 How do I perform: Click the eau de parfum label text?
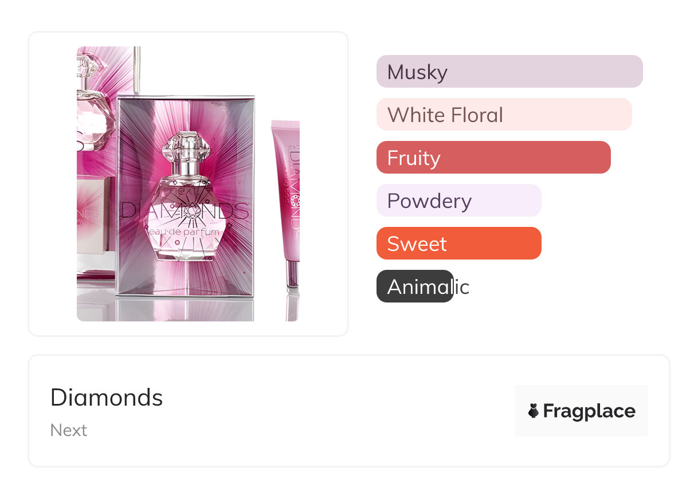click(183, 232)
